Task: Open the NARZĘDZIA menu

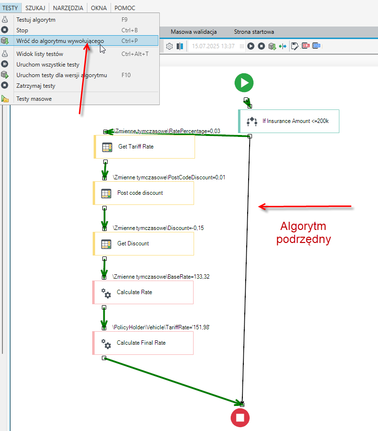Action: click(x=68, y=8)
